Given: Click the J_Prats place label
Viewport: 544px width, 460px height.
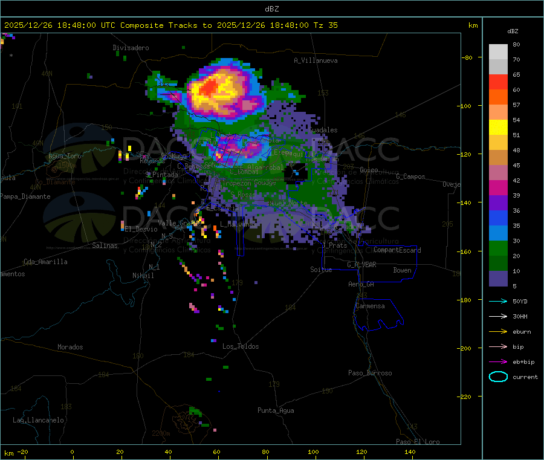Looking at the screenshot, I should [335, 245].
